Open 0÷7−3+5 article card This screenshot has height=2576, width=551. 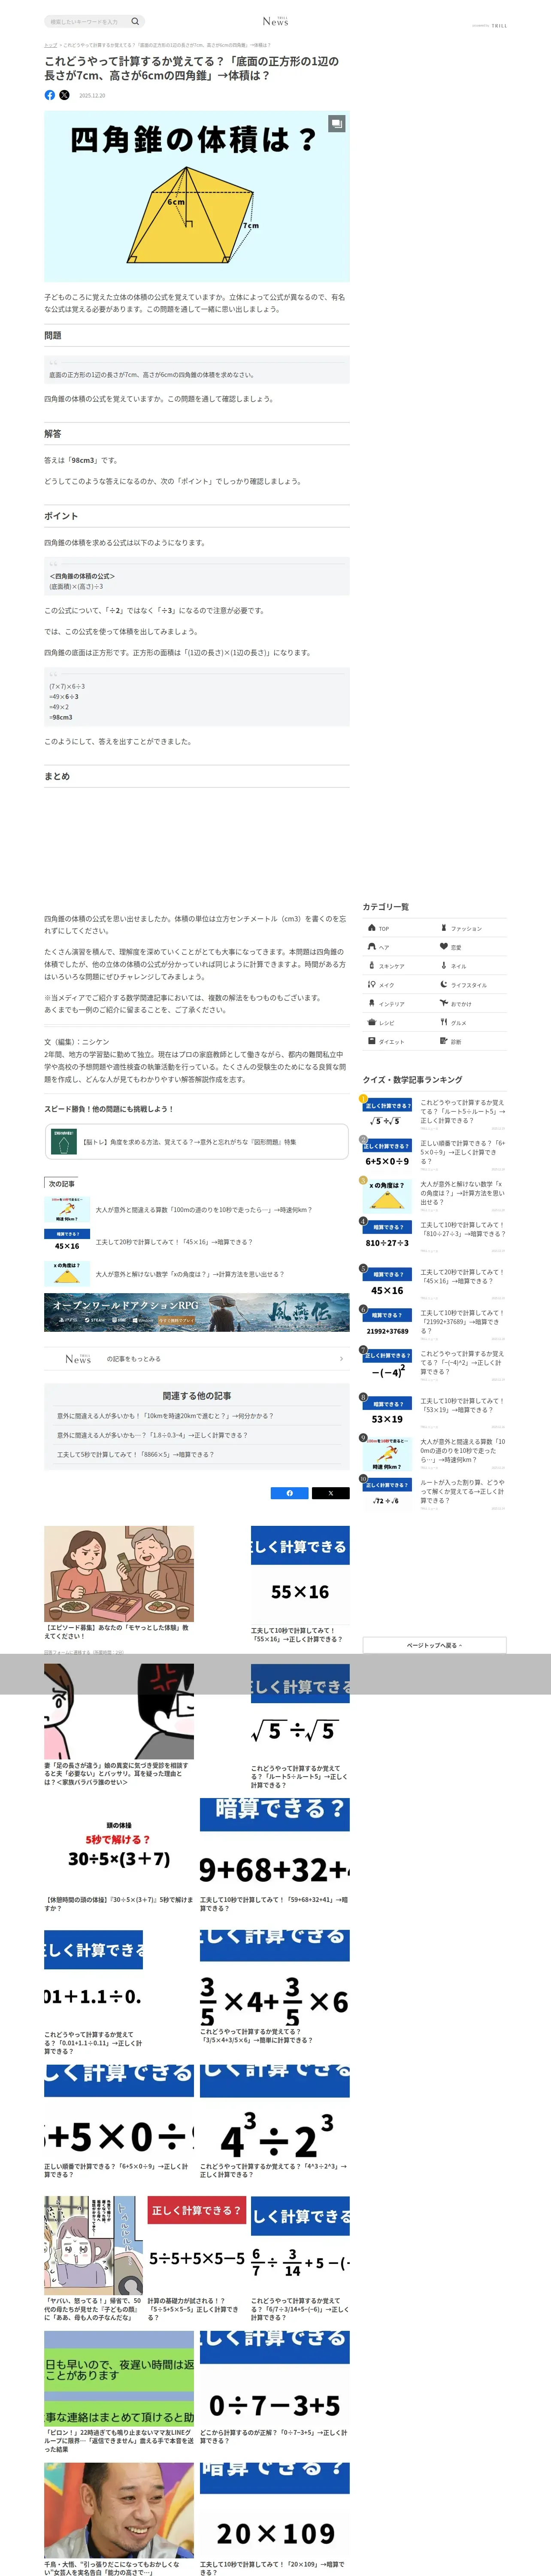point(275,2388)
